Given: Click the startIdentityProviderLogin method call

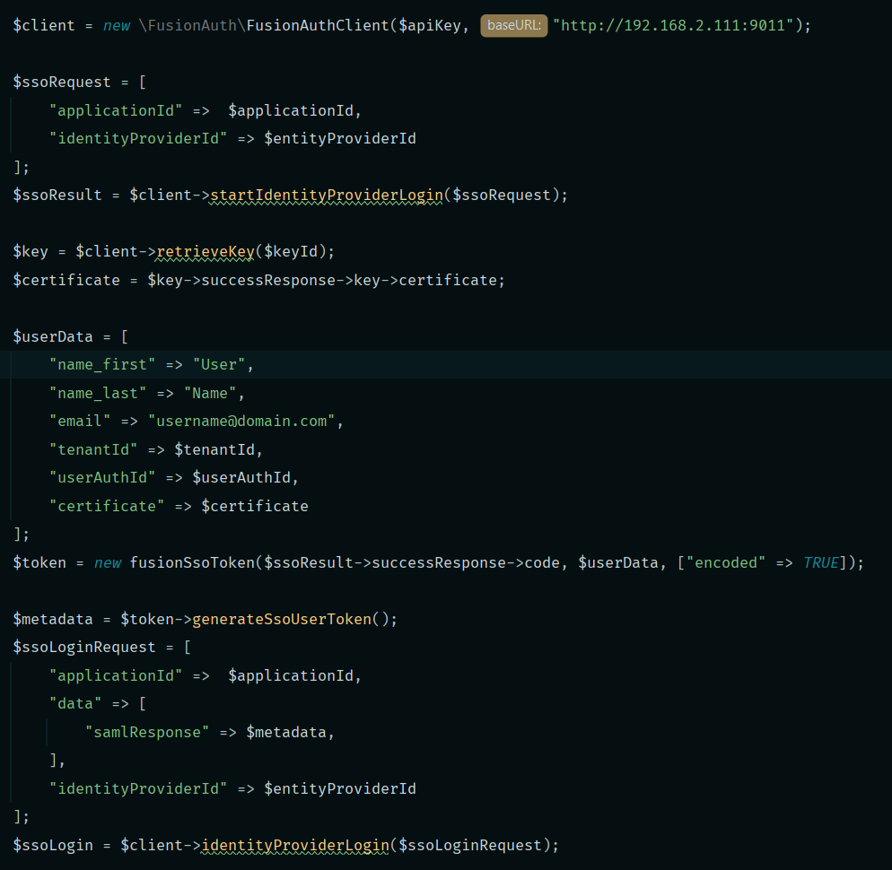Looking at the screenshot, I should (326, 195).
